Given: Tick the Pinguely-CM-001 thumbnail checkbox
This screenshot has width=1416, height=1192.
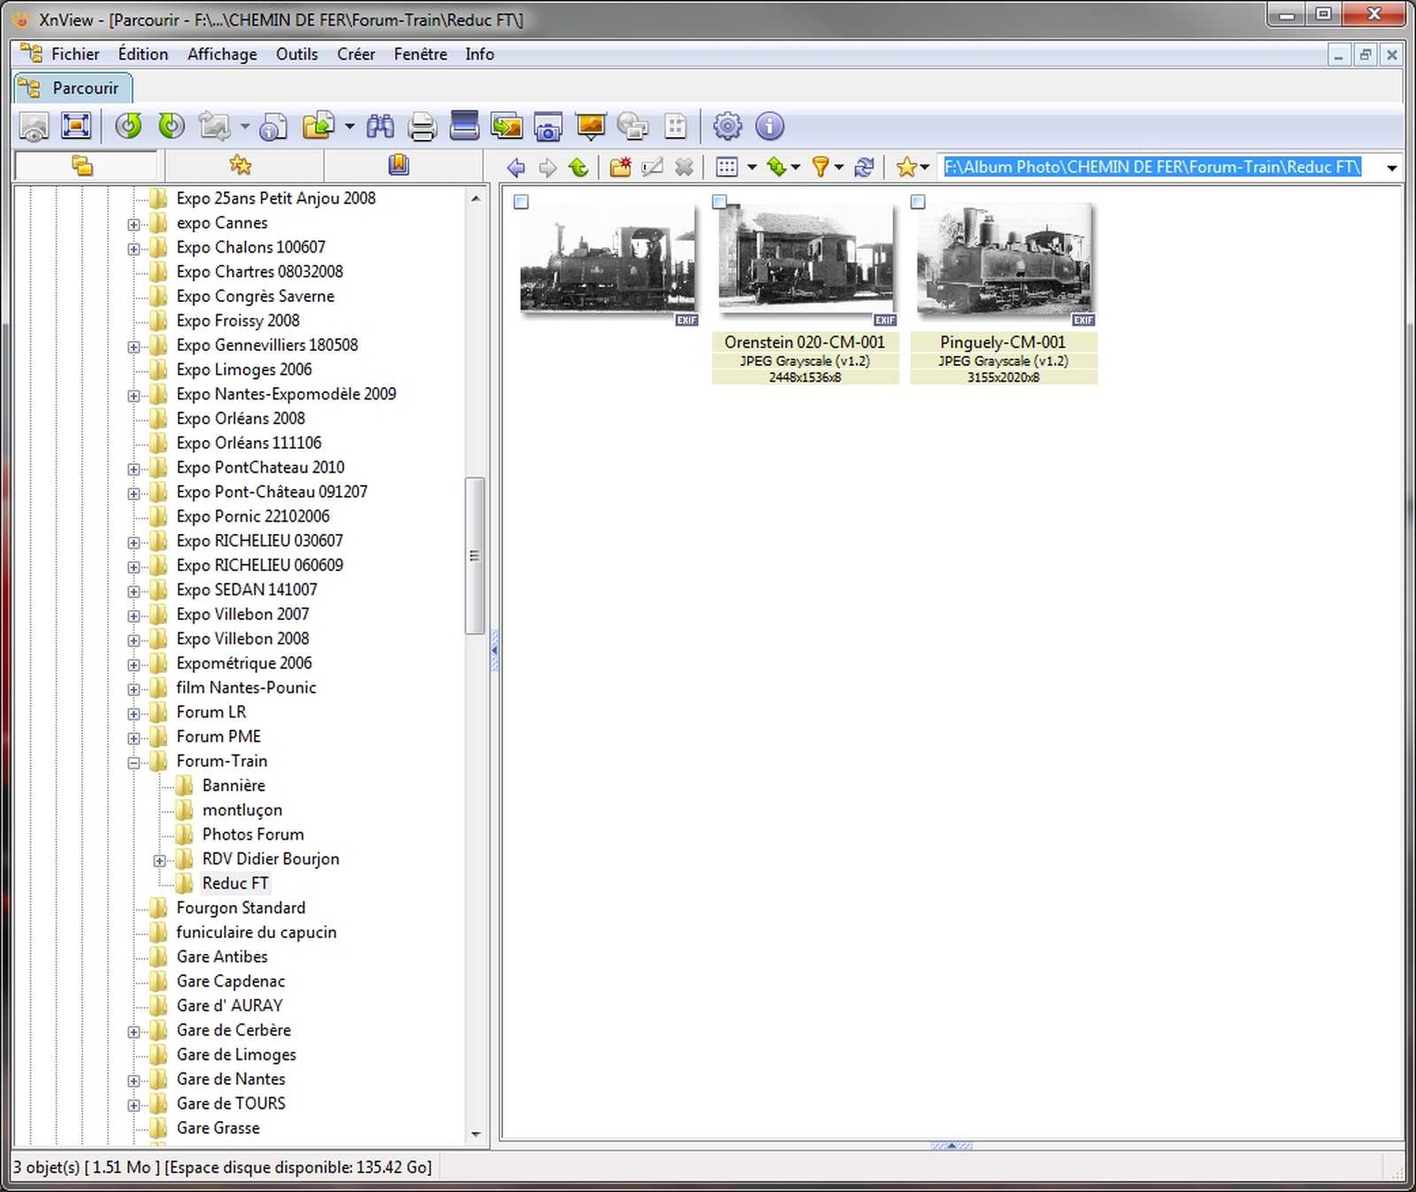Looking at the screenshot, I should pos(918,202).
